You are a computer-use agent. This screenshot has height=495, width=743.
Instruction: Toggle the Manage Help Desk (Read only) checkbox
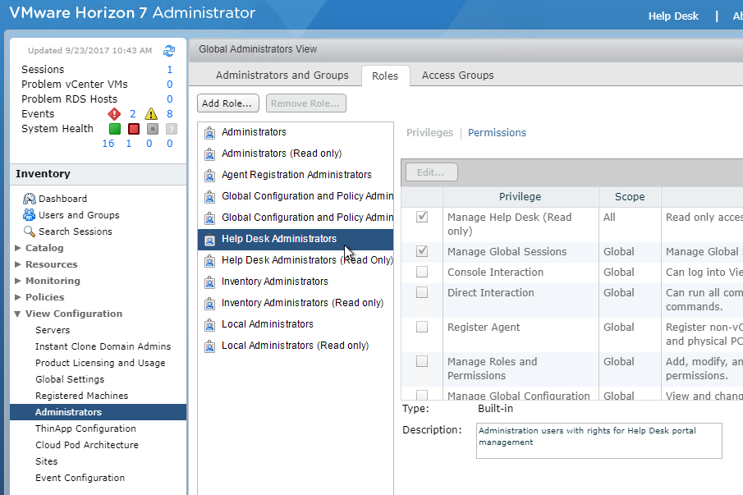pos(422,217)
